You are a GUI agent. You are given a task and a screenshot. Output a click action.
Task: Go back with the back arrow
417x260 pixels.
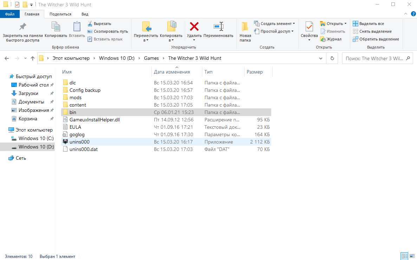click(7, 58)
